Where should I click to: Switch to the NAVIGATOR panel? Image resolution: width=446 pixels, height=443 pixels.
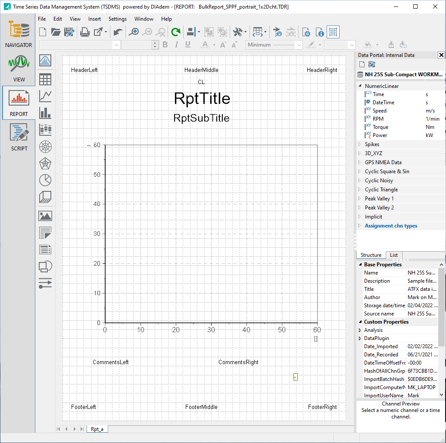pos(18,34)
